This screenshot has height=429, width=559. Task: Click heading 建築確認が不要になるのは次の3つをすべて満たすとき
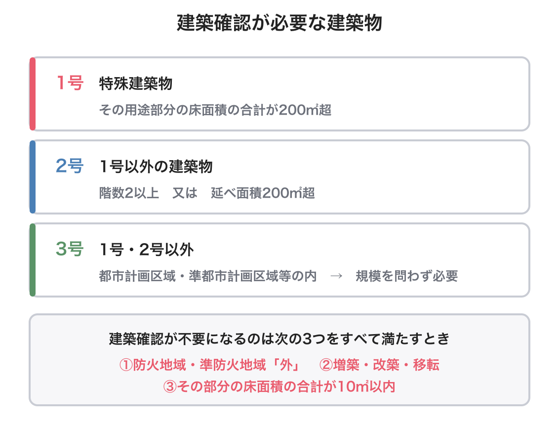pos(279,339)
